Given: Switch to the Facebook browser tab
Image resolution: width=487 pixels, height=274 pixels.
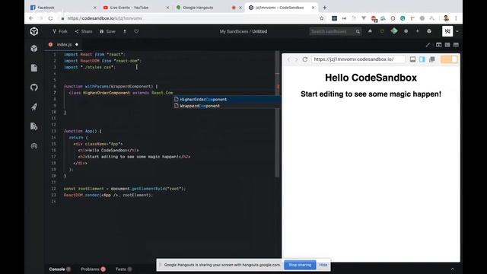Looking at the screenshot, I should click(62, 8).
